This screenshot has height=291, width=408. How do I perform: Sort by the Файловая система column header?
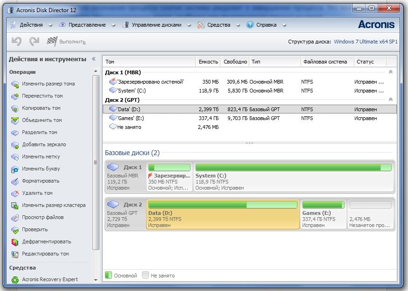coord(327,62)
